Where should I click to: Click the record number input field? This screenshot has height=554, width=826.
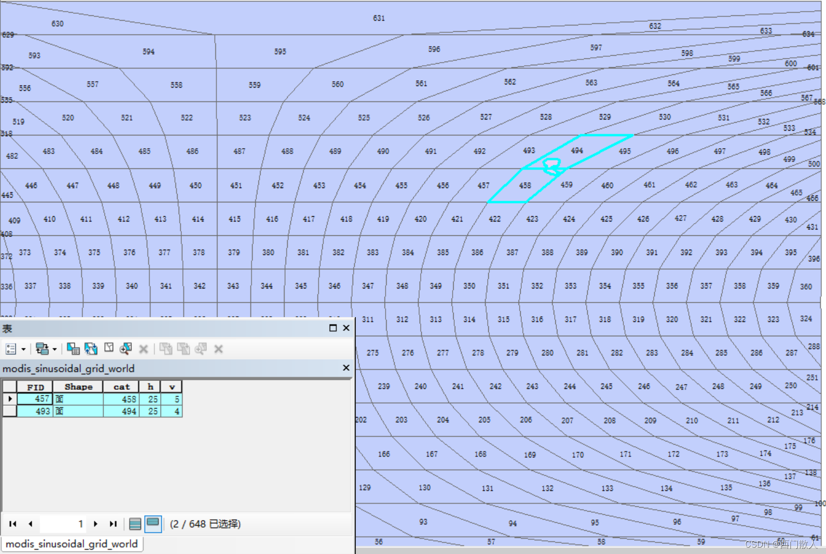click(63, 524)
